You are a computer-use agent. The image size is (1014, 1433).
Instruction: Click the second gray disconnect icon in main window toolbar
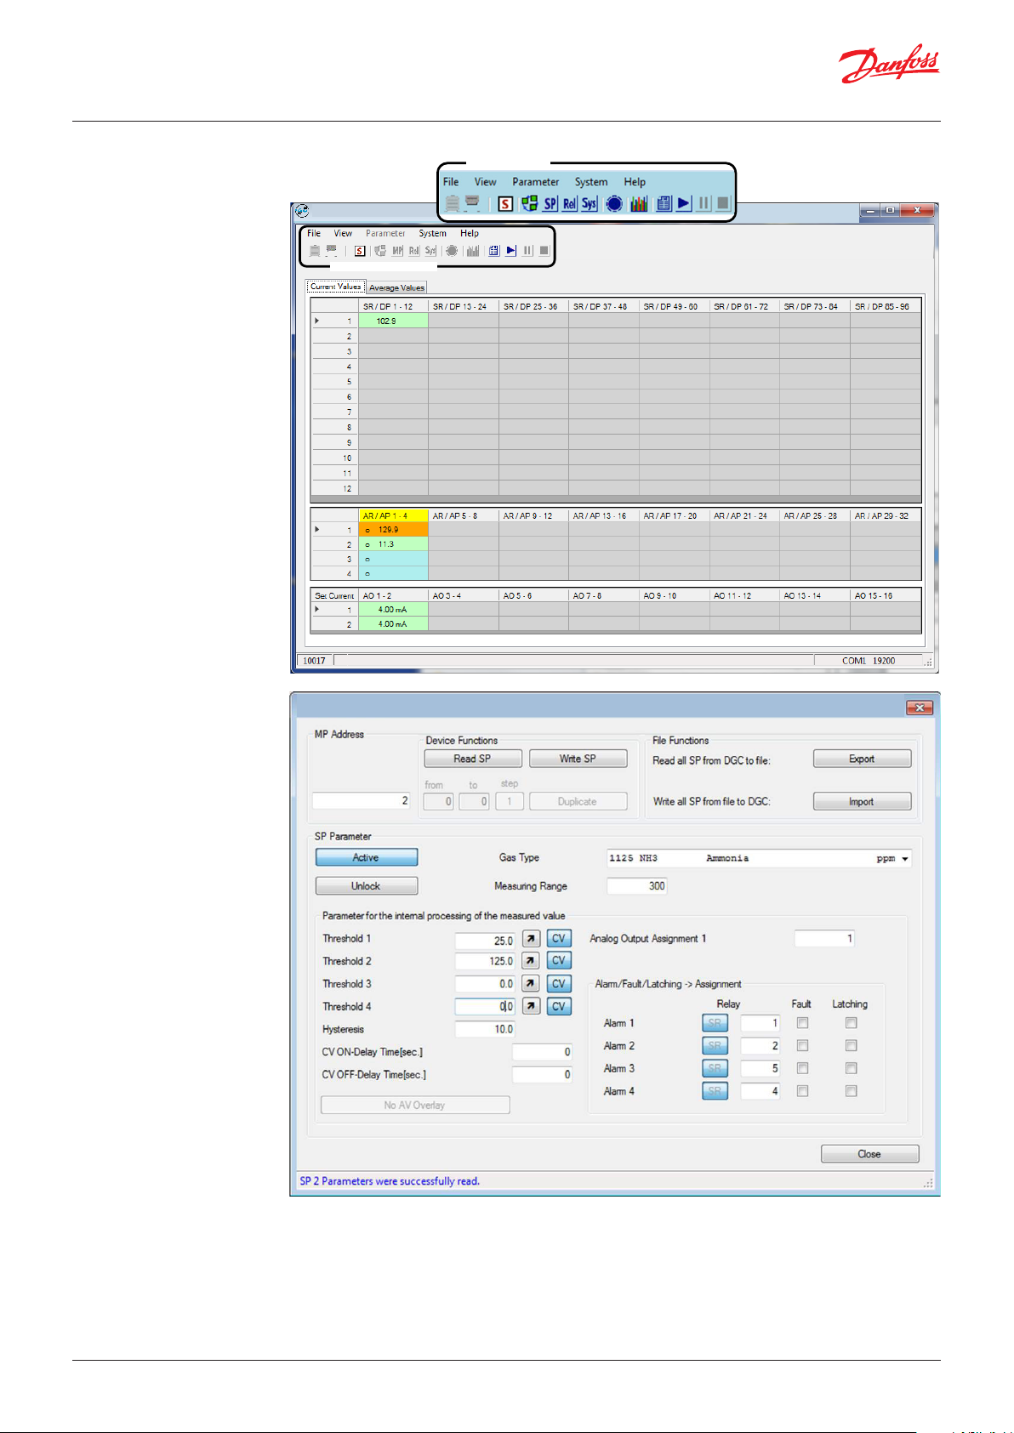(x=332, y=251)
